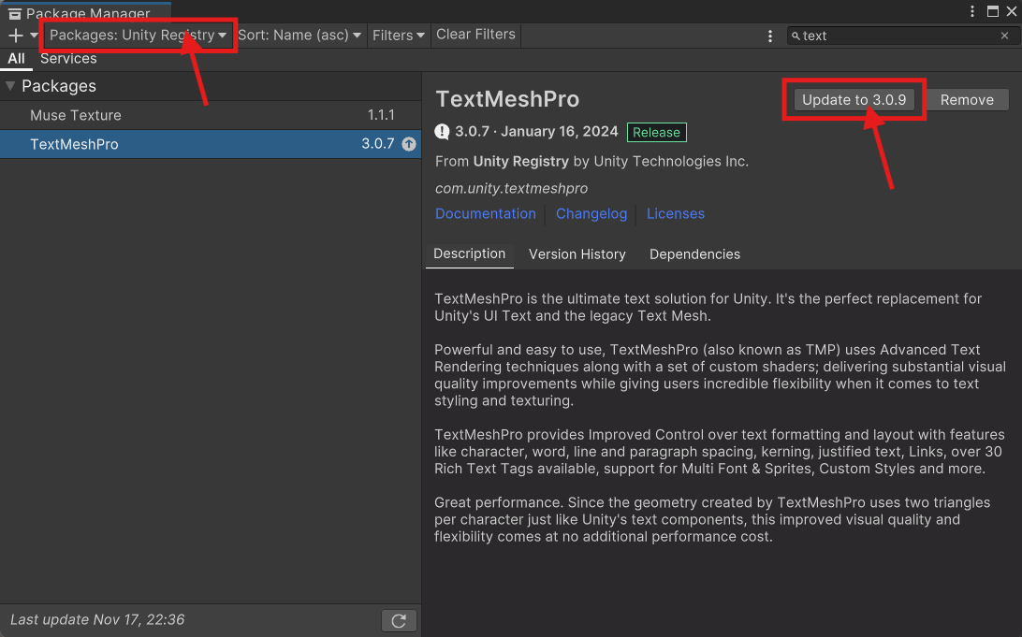This screenshot has width=1022, height=637.
Task: Open the Documentation link
Action: (x=486, y=213)
